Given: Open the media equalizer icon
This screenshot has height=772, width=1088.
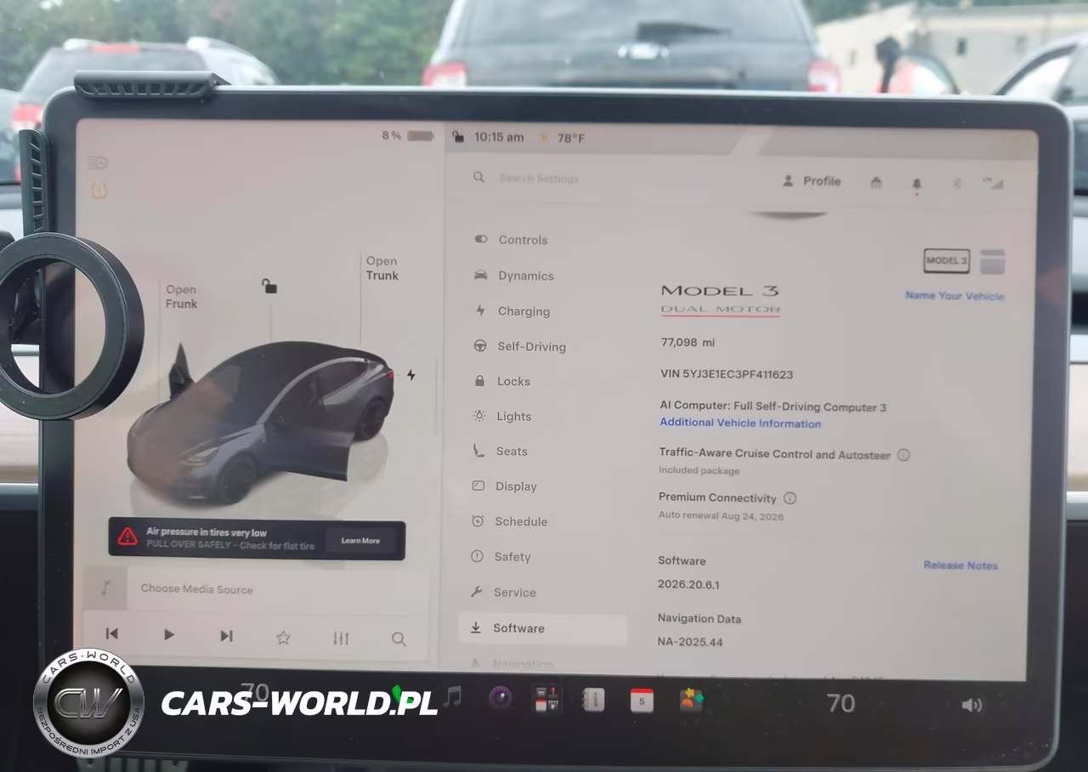Looking at the screenshot, I should (x=341, y=639).
